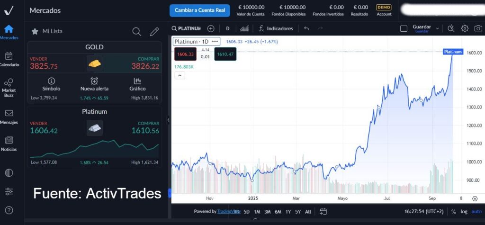Expand the bottom panel chevron
Screen dimensions: 485x225
point(255,219)
